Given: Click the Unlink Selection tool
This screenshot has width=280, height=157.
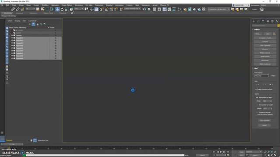Looking at the screenshot, I should pyautogui.click(x=17, y=9).
